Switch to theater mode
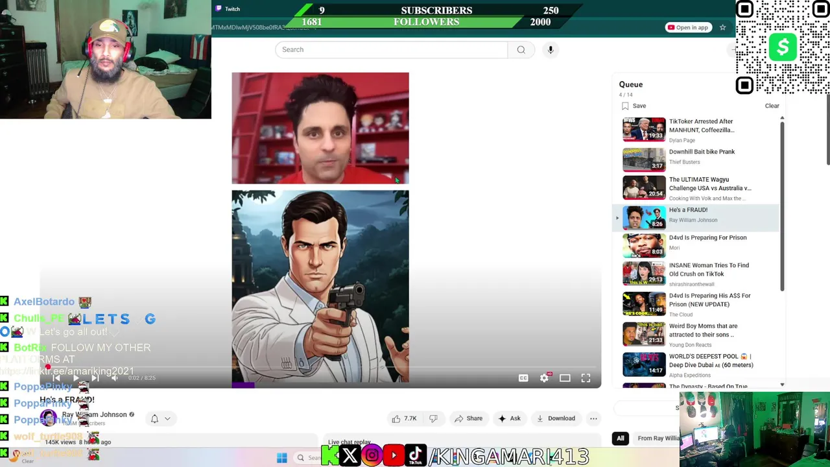This screenshot has width=830, height=467. click(x=565, y=378)
